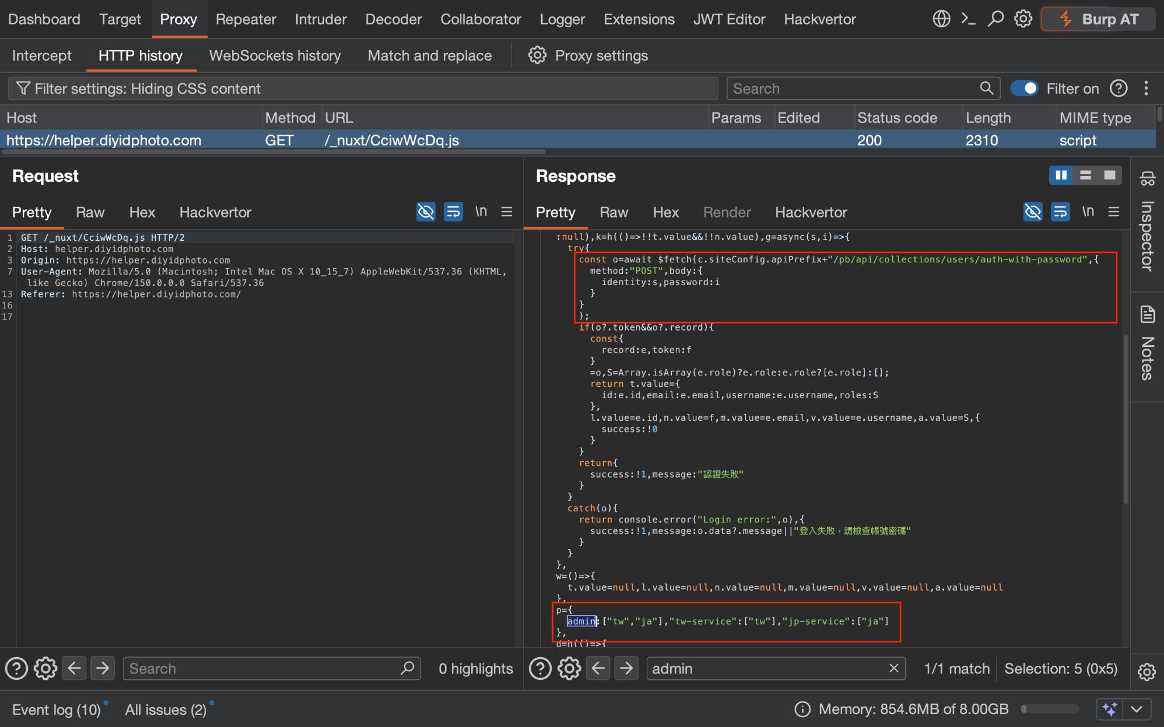Image resolution: width=1164 pixels, height=727 pixels.
Task: Go to next Response search match arrow
Action: (x=626, y=668)
